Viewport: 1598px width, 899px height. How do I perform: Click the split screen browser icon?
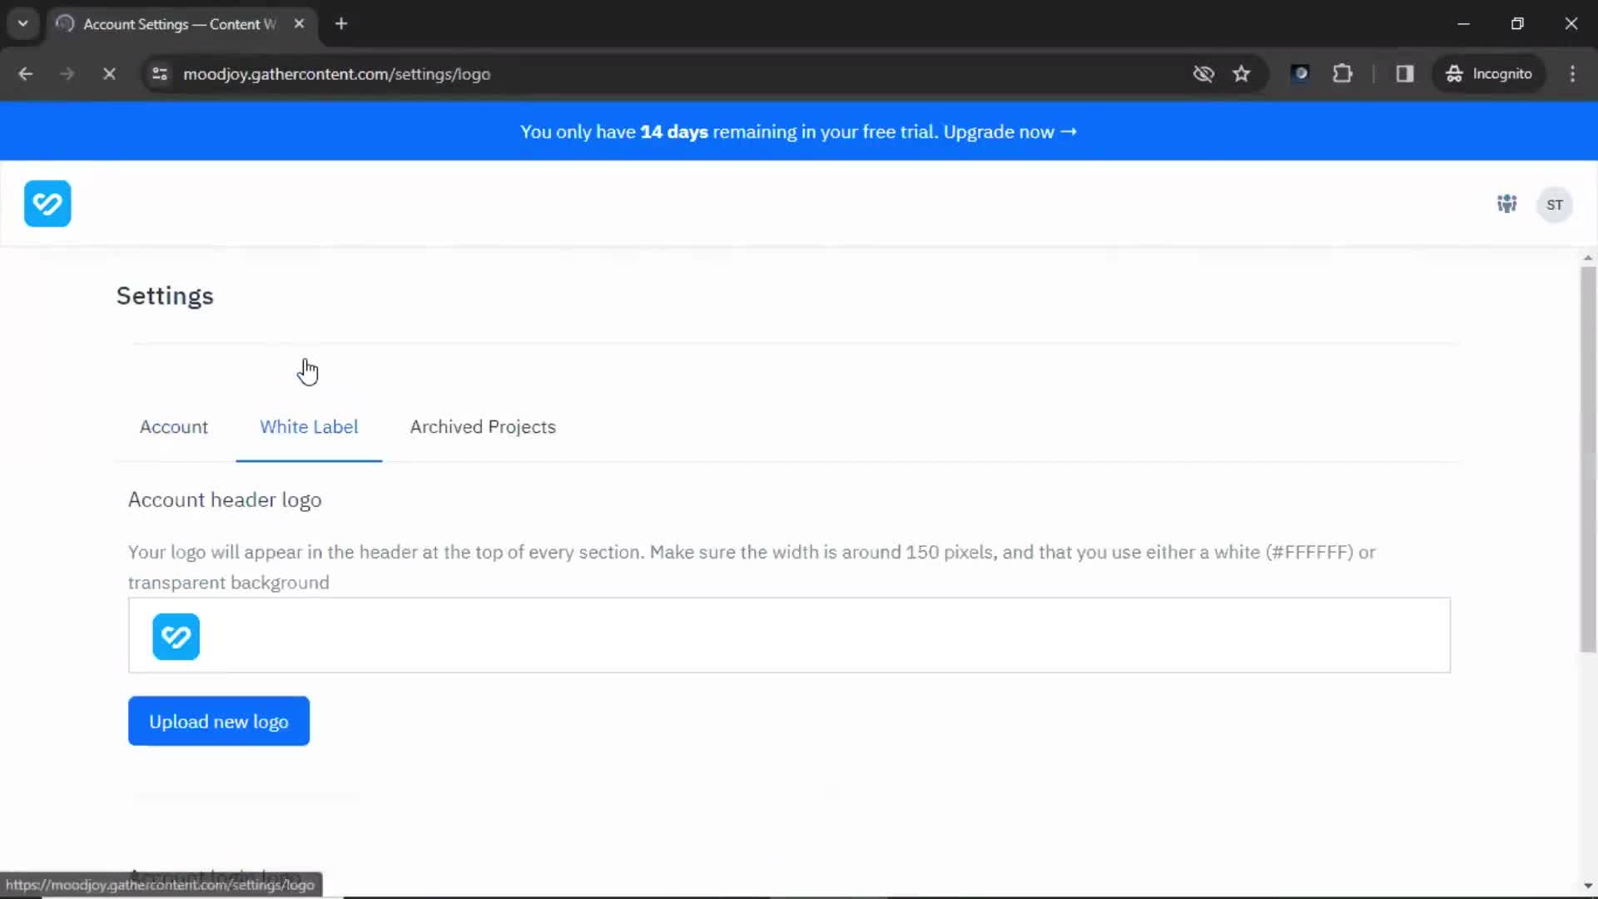[x=1406, y=73]
